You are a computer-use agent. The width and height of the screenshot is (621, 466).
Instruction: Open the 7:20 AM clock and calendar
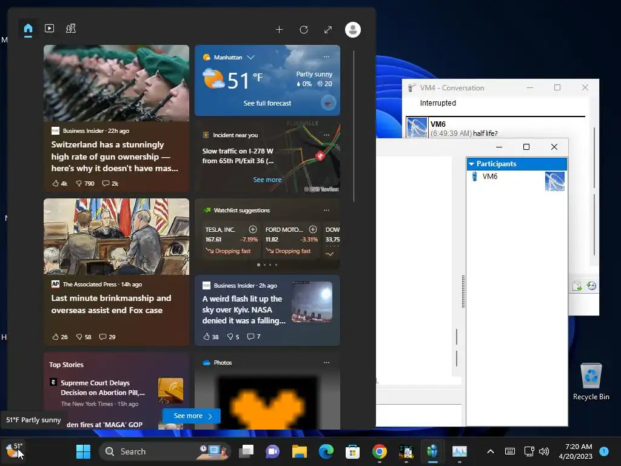coord(576,451)
